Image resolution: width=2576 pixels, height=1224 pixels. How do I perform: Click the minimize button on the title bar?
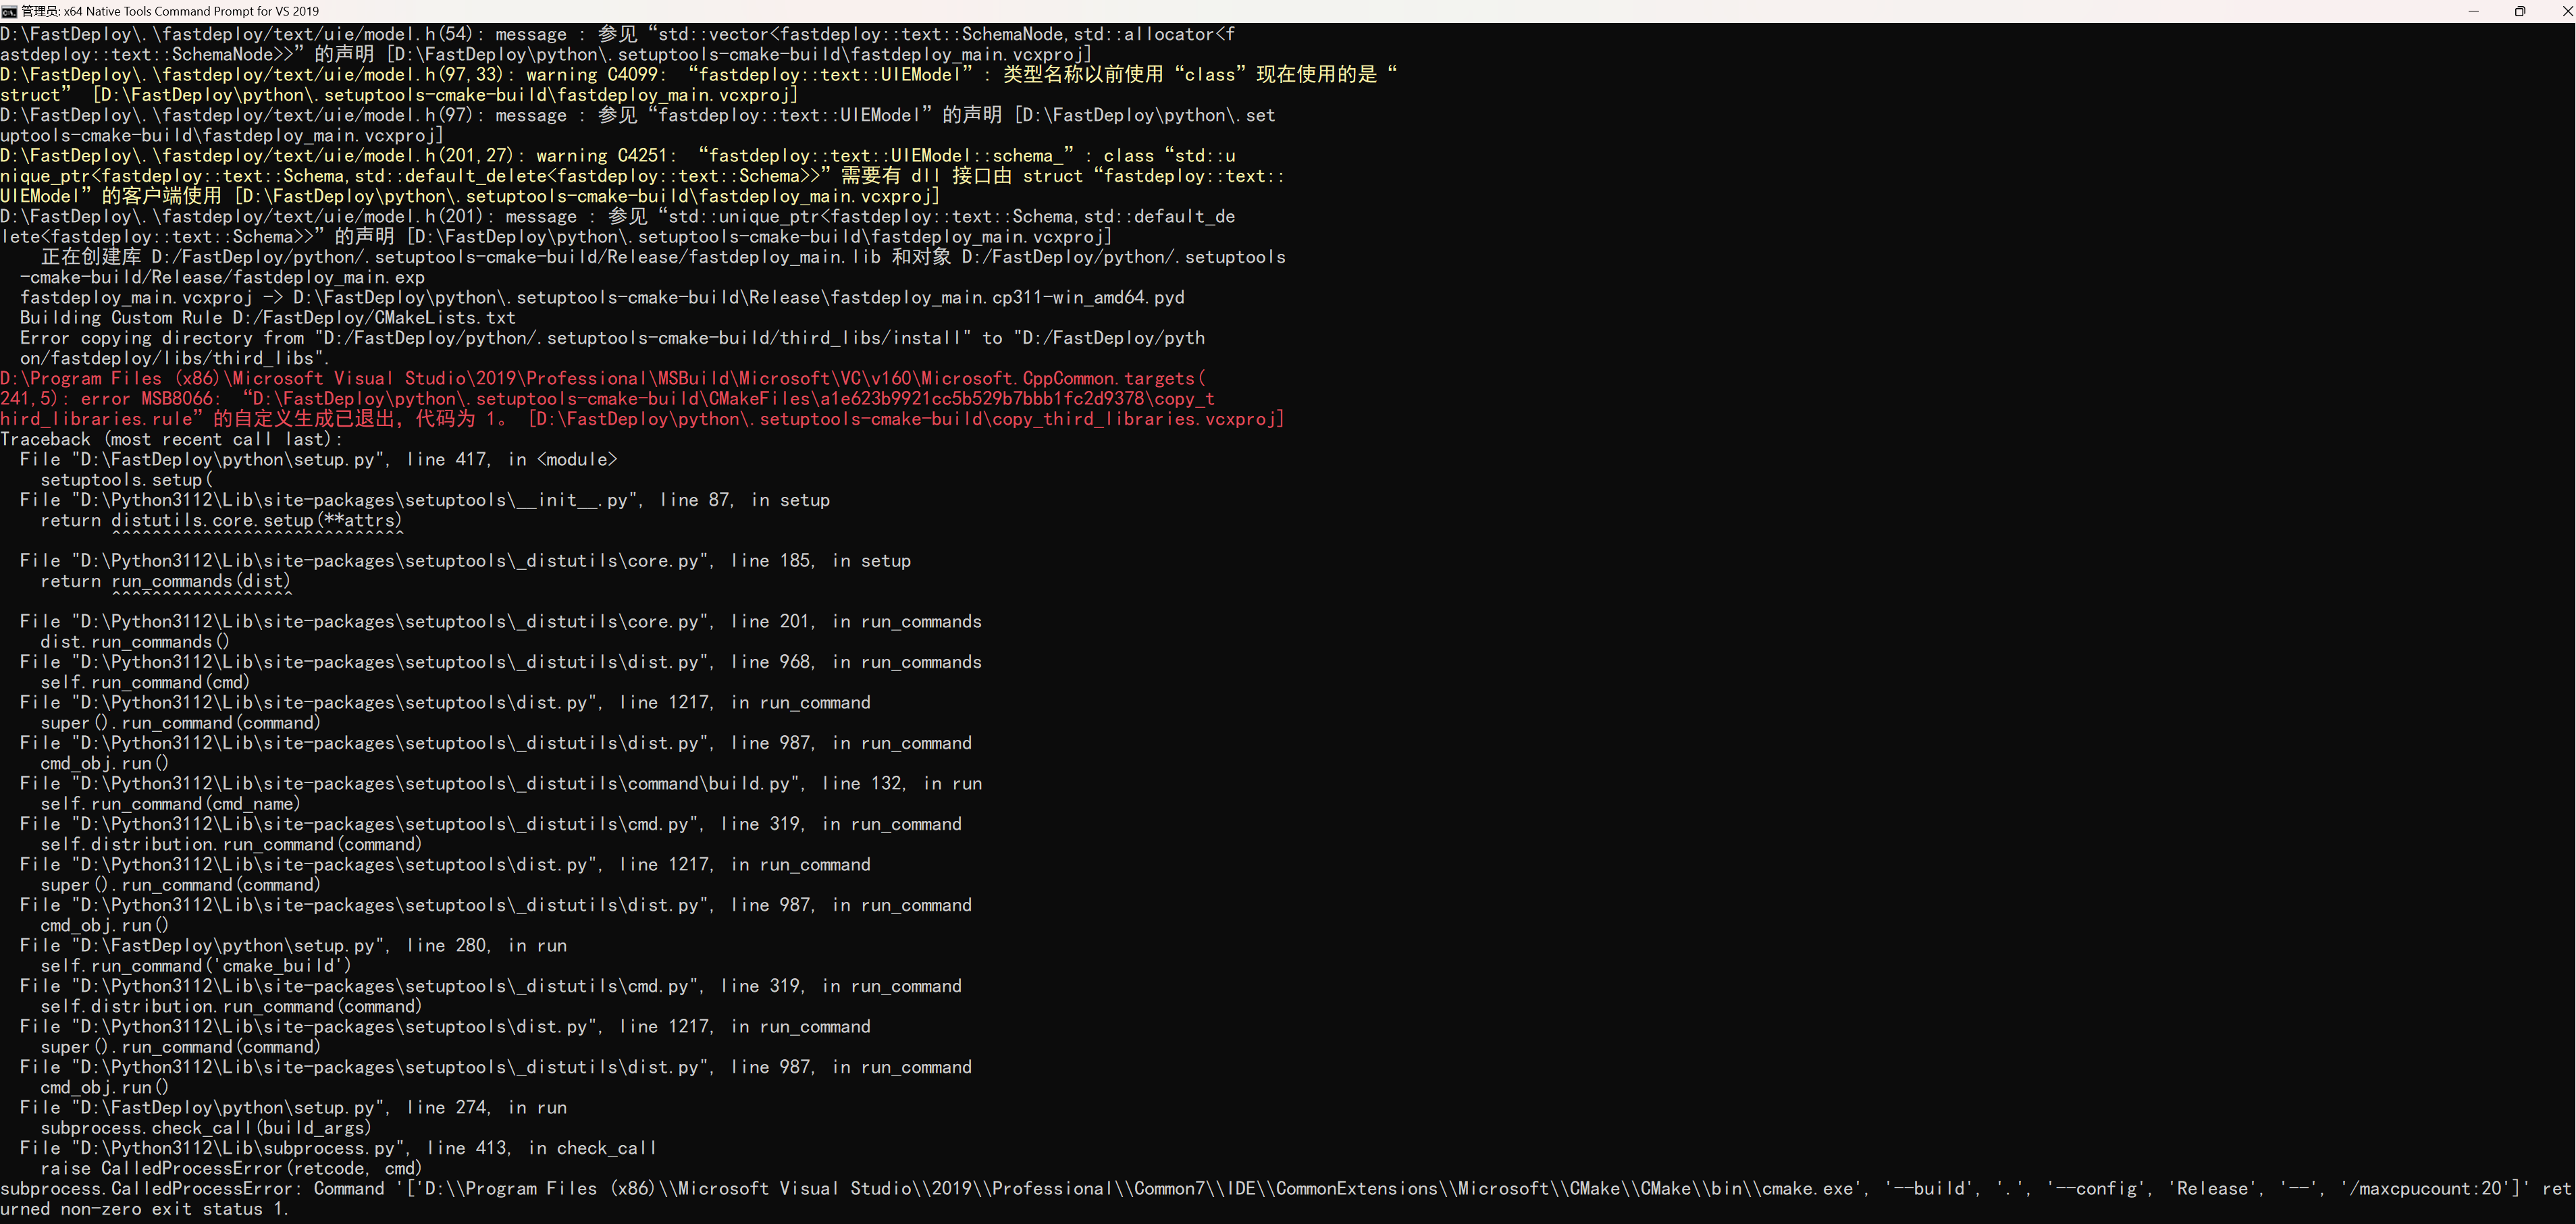click(x=2475, y=11)
